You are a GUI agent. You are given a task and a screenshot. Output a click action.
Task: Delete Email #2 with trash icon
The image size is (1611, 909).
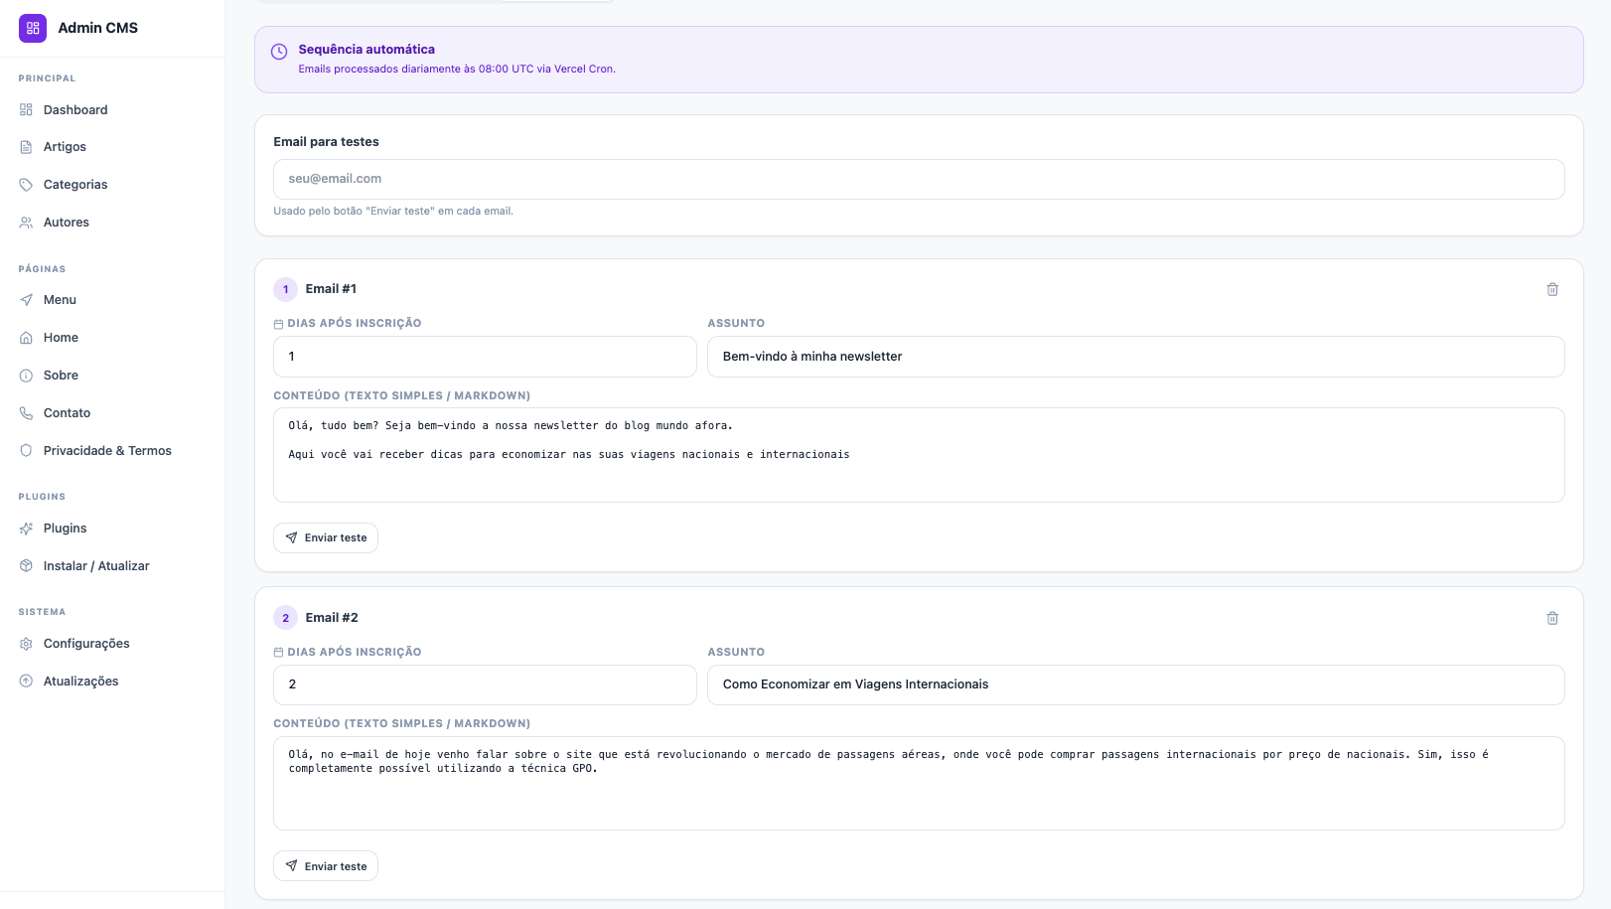tap(1552, 618)
